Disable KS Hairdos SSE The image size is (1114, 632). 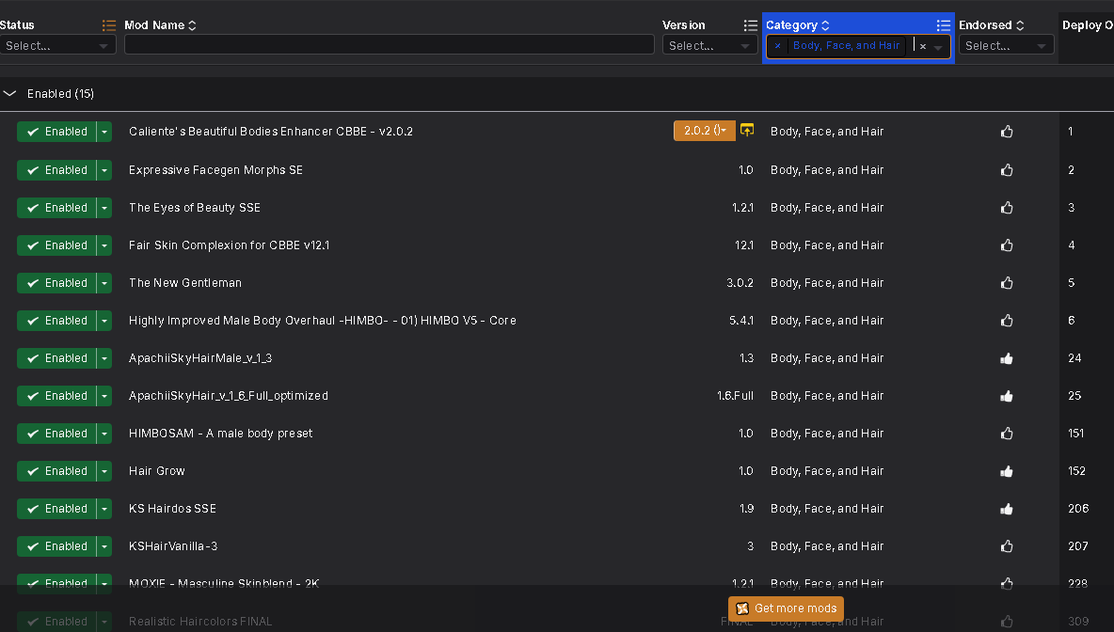56,509
